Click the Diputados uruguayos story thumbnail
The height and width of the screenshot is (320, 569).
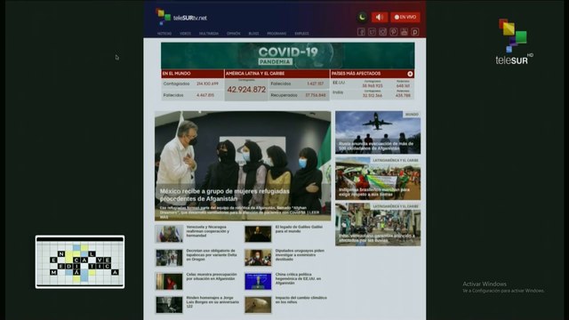pyautogui.click(x=258, y=258)
